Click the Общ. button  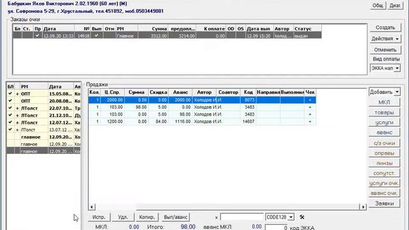point(378,6)
